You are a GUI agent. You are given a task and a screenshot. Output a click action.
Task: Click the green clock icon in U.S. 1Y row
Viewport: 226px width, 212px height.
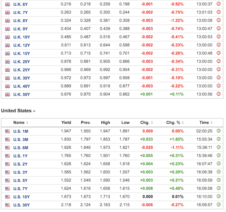click(x=219, y=155)
